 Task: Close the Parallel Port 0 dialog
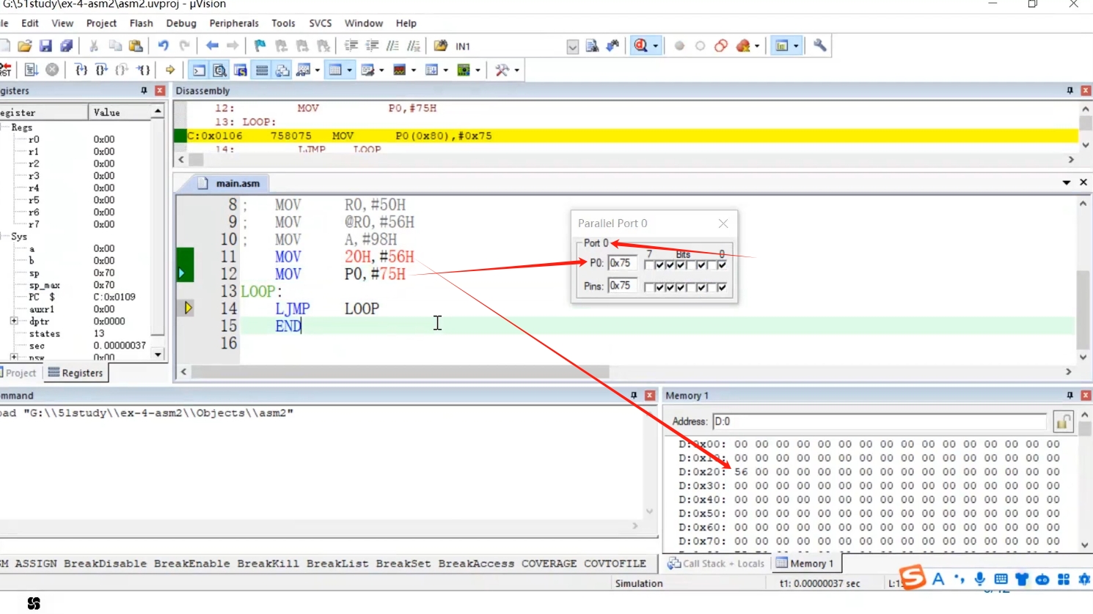(723, 223)
